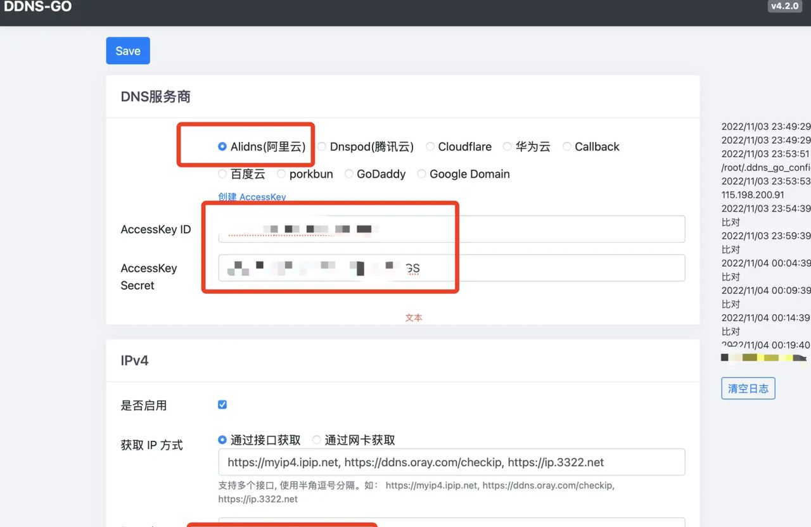
Task: Disable the IPv4 是否启用 checkbox
Action: coord(222,404)
